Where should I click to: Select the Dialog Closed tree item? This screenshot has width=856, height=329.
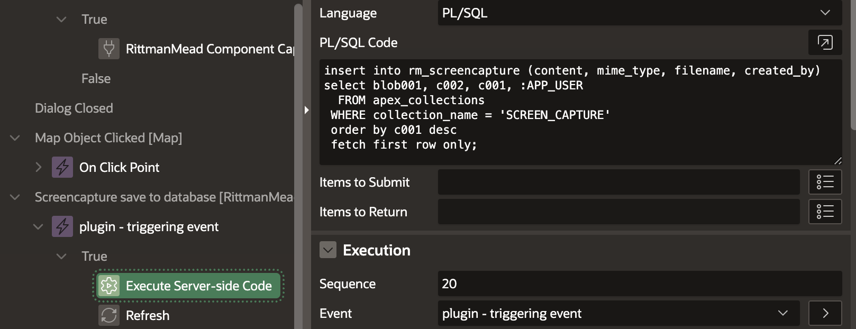tap(74, 108)
